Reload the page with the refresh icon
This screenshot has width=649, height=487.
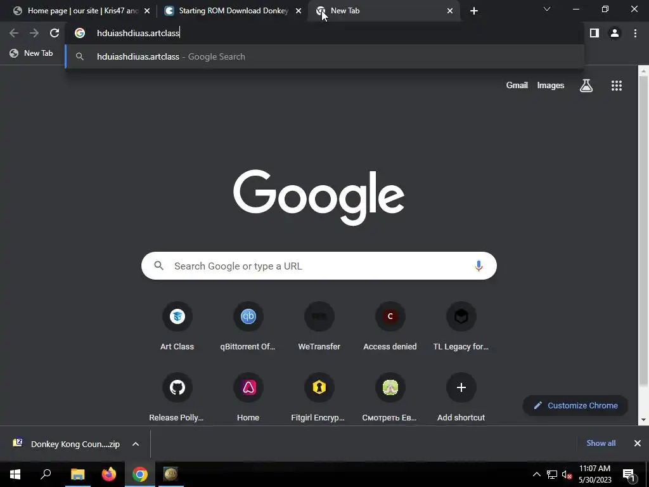tap(55, 33)
